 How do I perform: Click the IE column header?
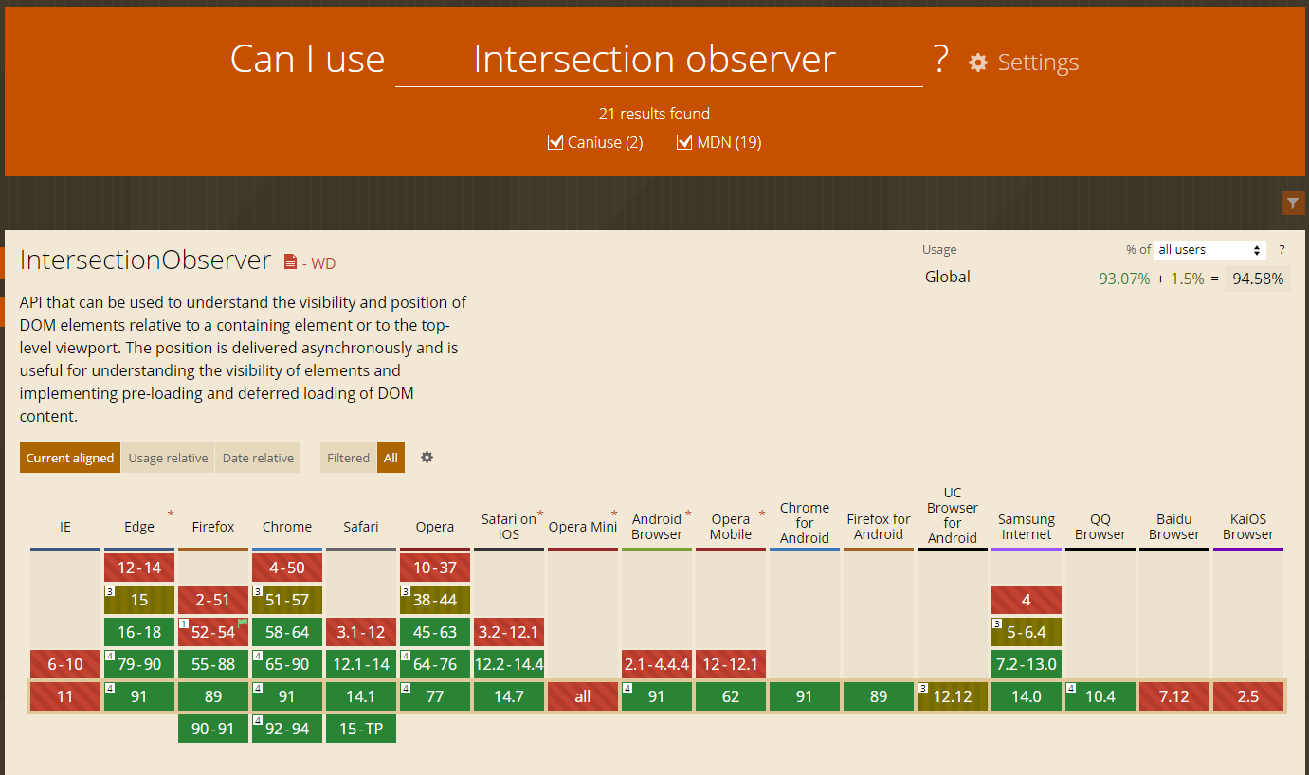pyautogui.click(x=65, y=527)
